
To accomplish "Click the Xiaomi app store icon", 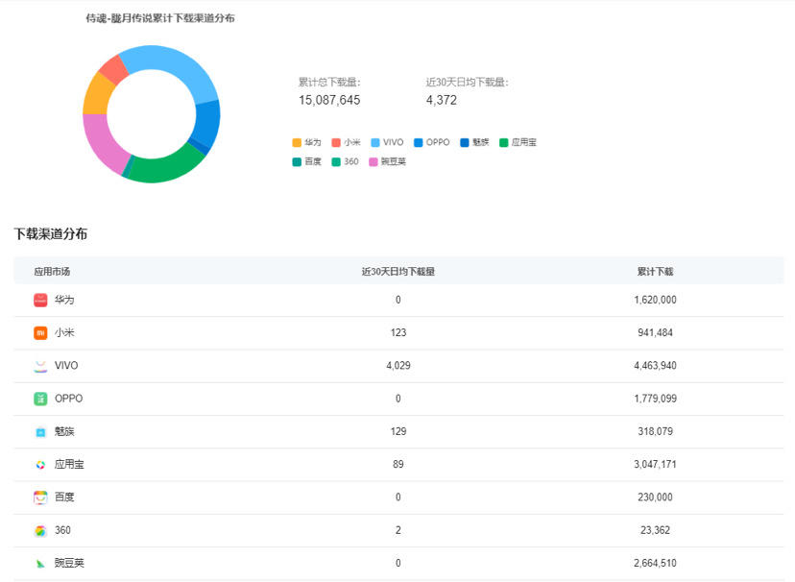I will point(40,332).
